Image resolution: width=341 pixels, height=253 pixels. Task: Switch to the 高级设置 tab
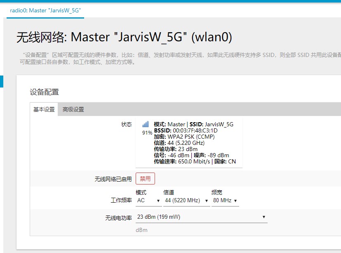(x=73, y=109)
